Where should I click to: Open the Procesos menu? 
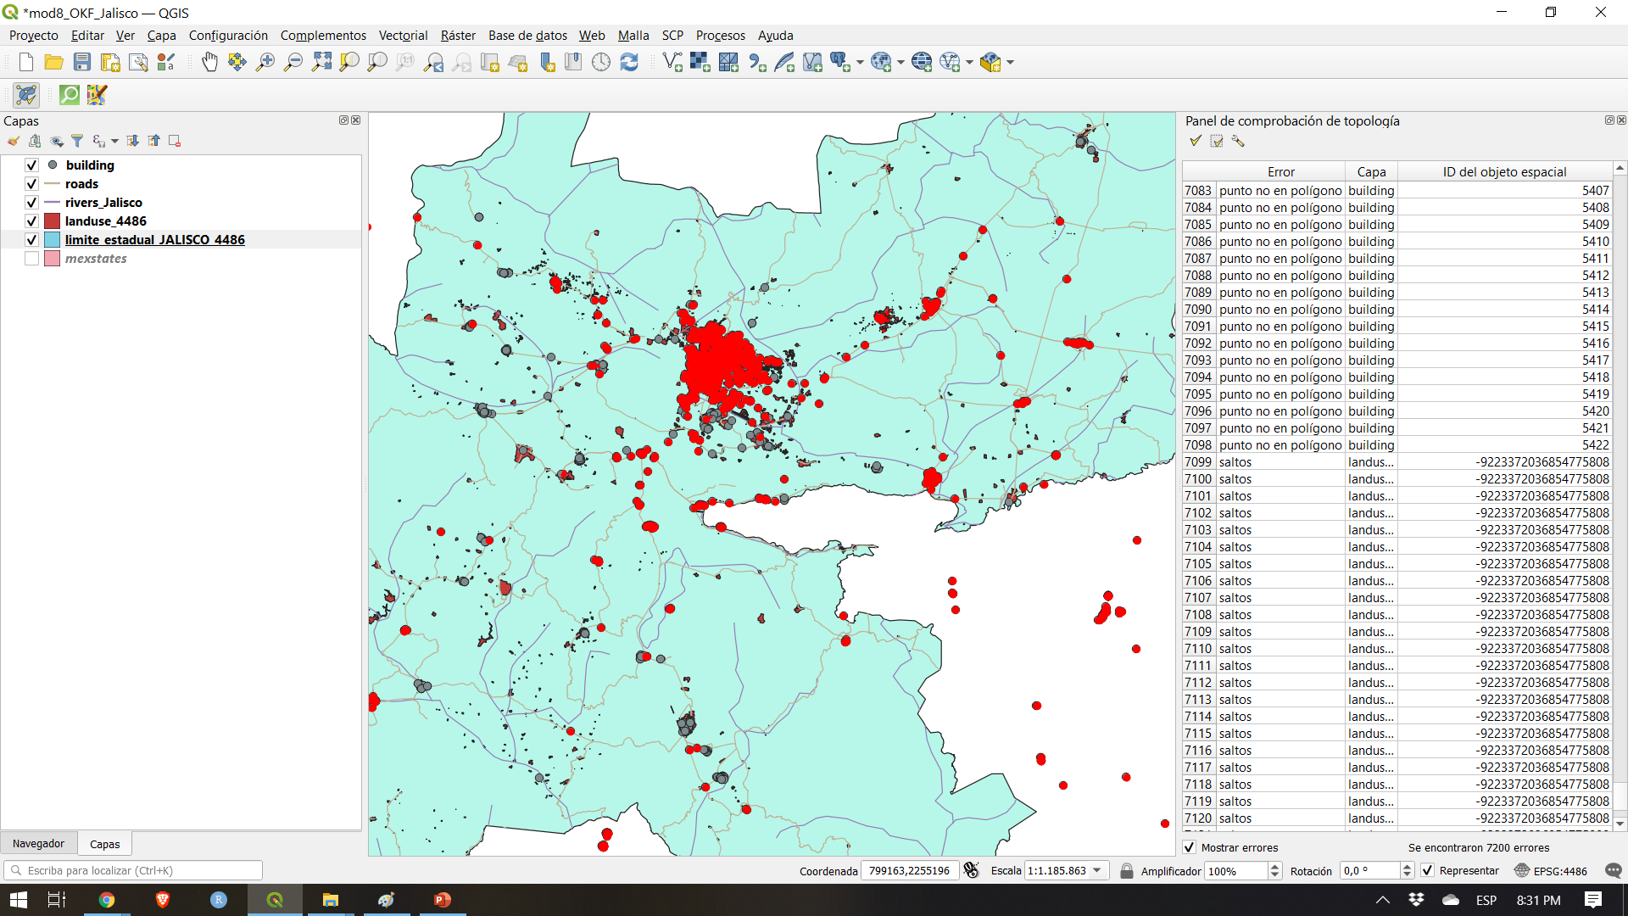(720, 35)
